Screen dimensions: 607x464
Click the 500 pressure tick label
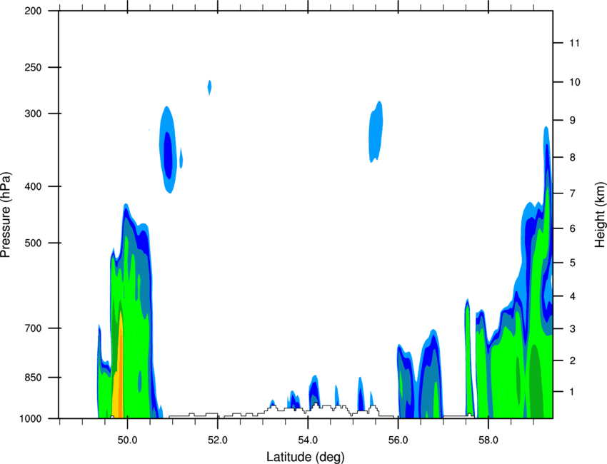point(33,243)
